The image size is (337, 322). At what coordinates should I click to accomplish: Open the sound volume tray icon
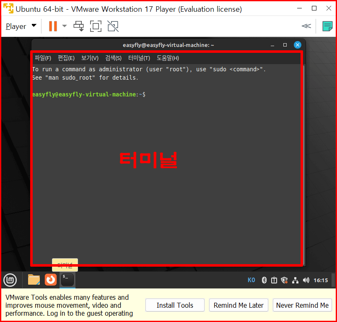[x=306, y=280]
